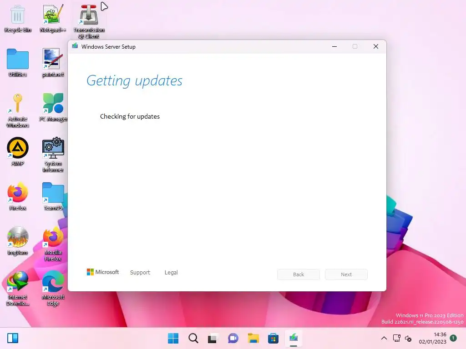Open the Widgets panel in the taskbar
The width and height of the screenshot is (466, 349).
13,338
